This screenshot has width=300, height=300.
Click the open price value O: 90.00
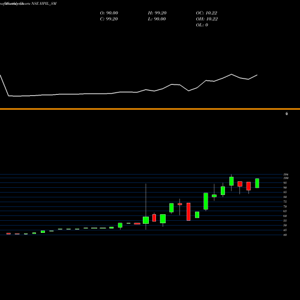[109, 13]
